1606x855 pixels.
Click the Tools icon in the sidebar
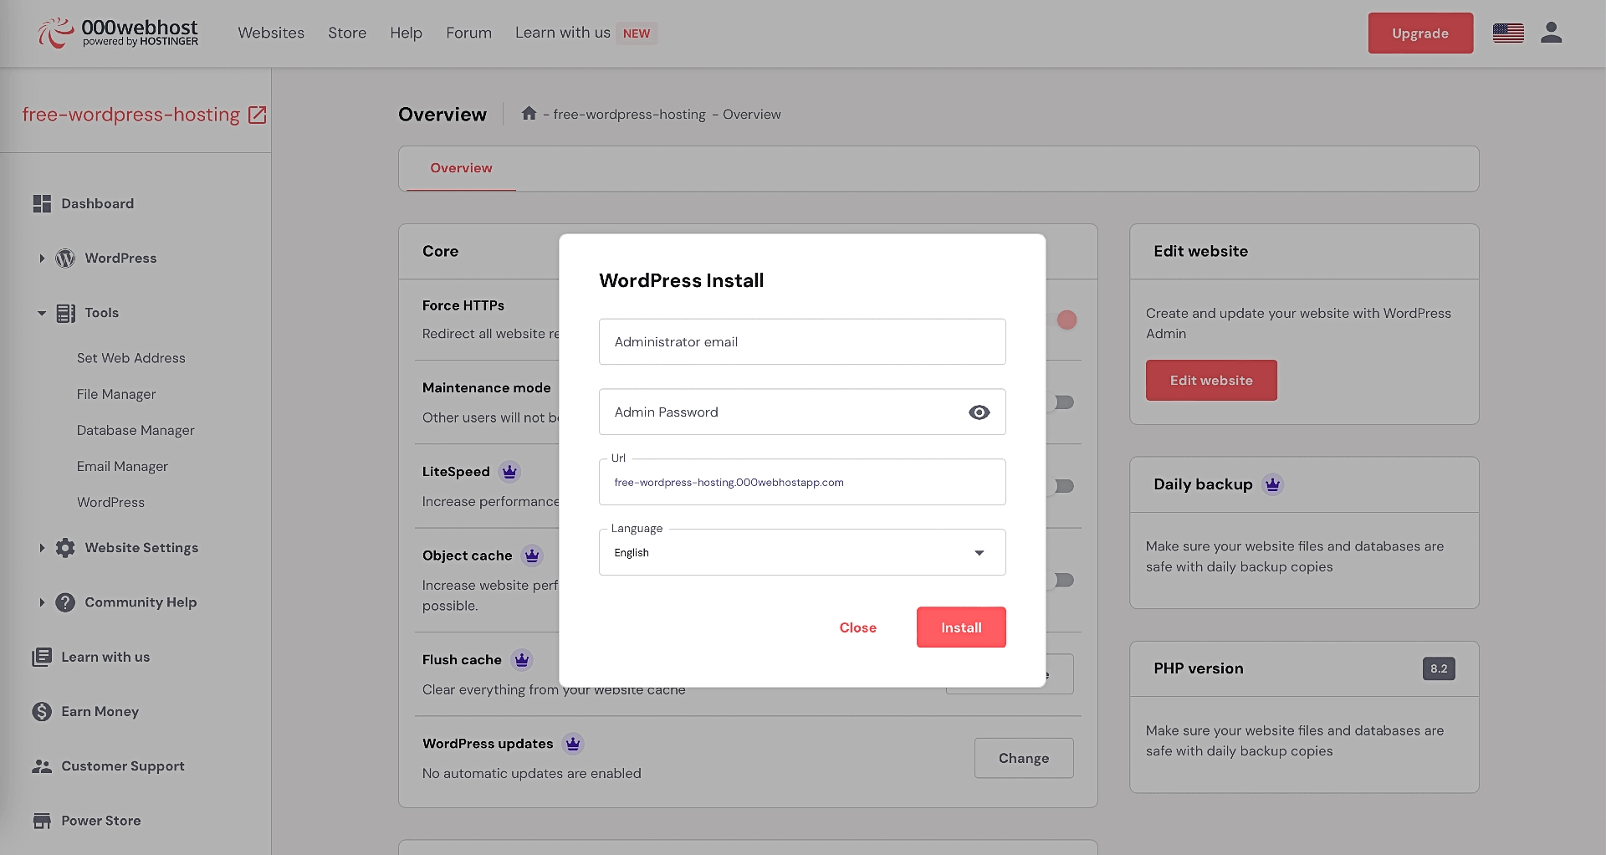point(66,313)
